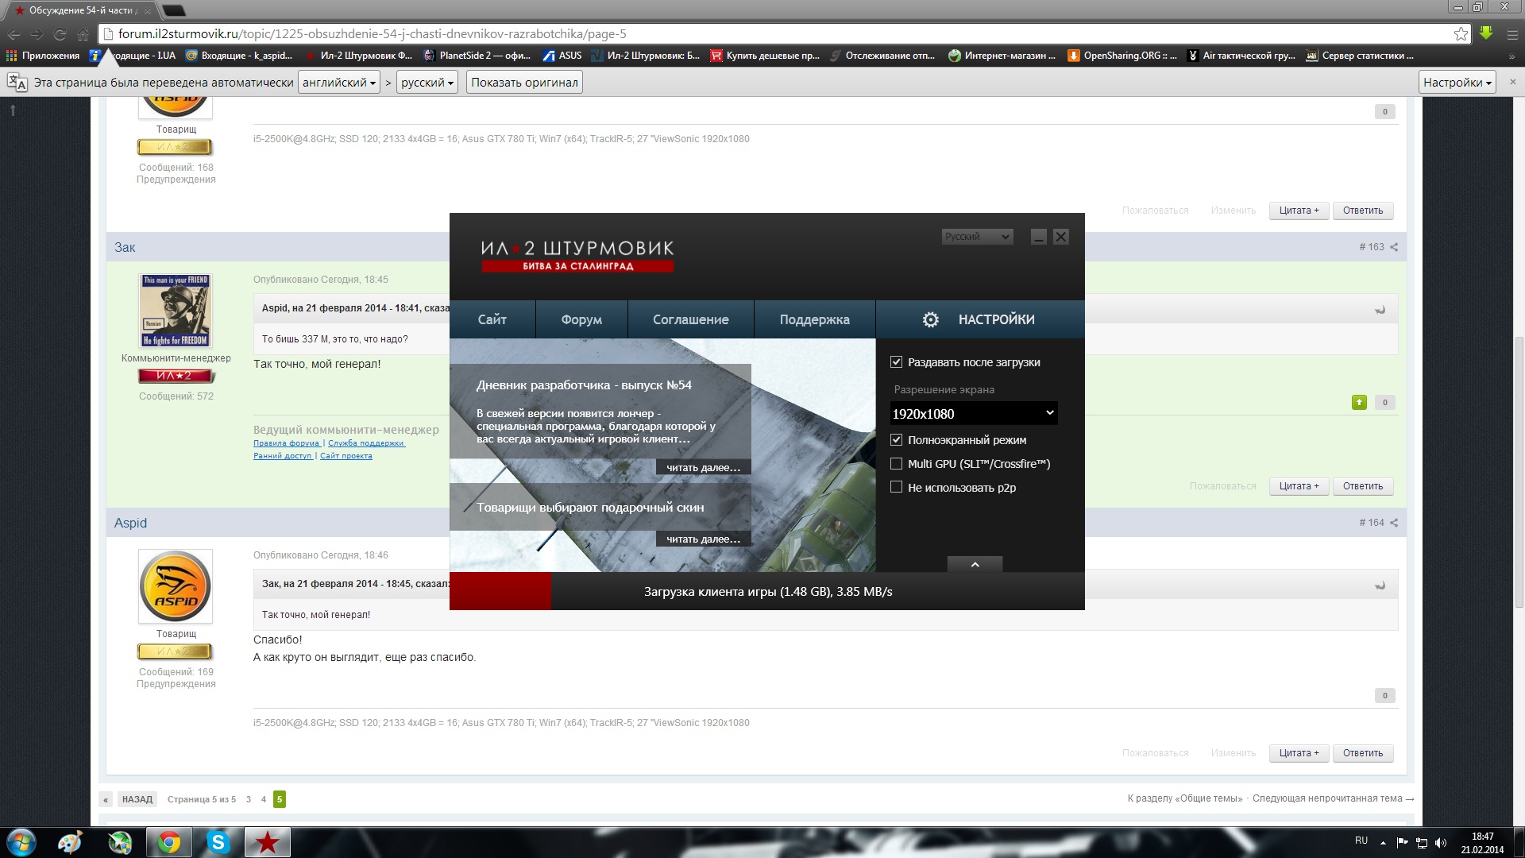This screenshot has width=1525, height=858.
Task: Open IL-2 red star taskbar icon
Action: pos(267,842)
